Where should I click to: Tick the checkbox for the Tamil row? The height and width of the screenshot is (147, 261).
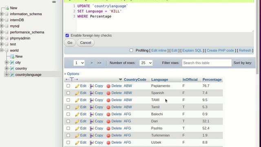68,107
